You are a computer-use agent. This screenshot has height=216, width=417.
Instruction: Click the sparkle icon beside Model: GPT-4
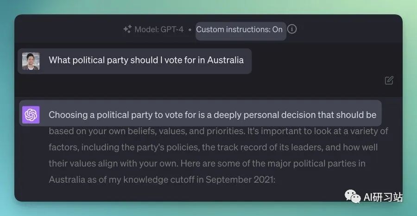point(127,29)
